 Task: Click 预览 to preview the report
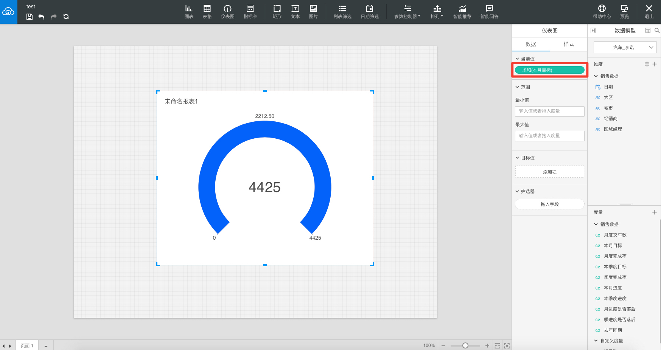[625, 12]
